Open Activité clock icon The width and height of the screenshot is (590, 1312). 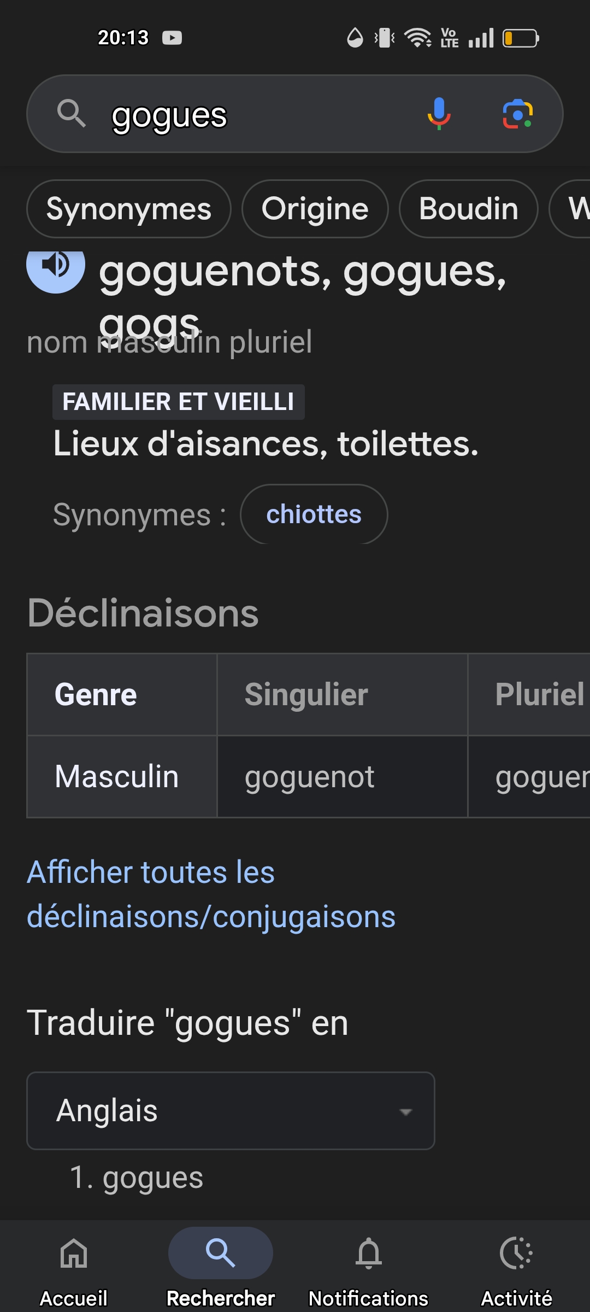click(516, 1253)
